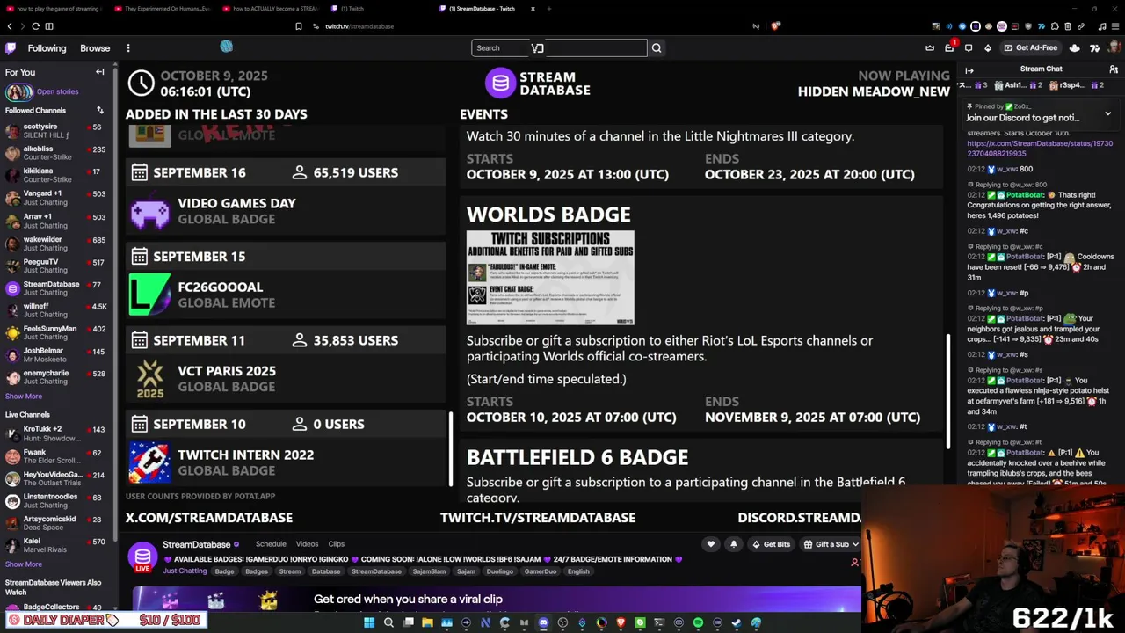Image resolution: width=1125 pixels, height=633 pixels.
Task: Click the Duolingo tag
Action: 499,571
